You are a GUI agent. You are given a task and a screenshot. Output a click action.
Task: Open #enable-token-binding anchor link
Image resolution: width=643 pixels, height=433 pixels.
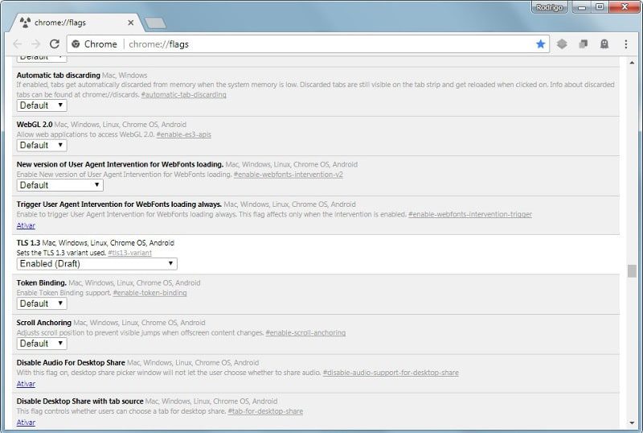point(149,292)
